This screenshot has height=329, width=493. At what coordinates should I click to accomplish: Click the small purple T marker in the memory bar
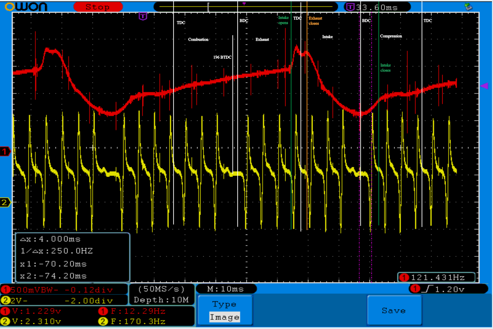click(244, 4)
